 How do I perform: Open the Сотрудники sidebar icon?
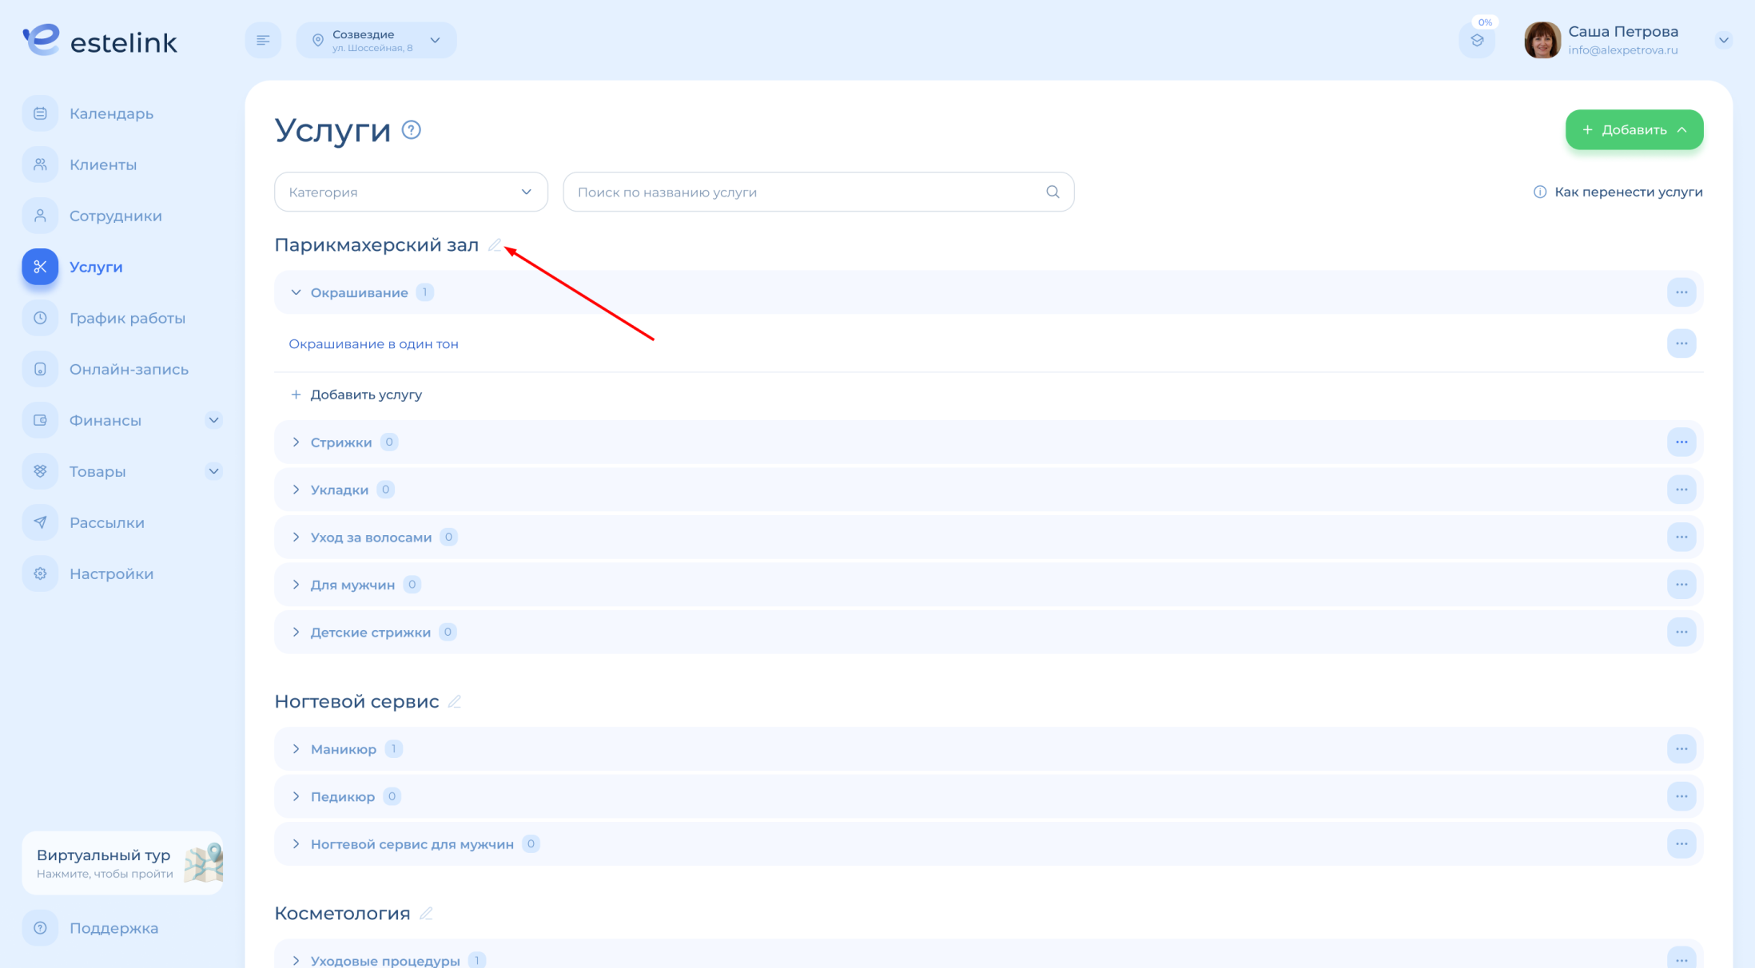(40, 216)
